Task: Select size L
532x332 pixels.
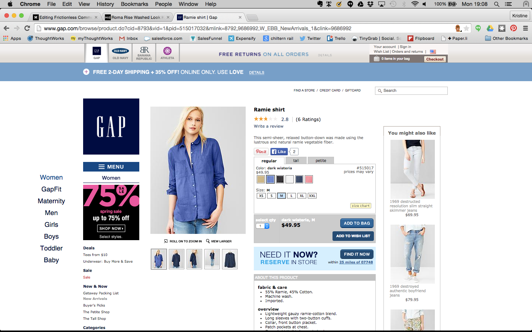Action: (x=291, y=196)
